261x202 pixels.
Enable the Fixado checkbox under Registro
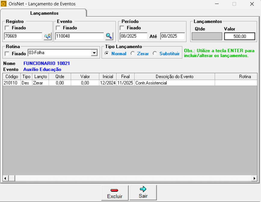pyautogui.click(x=7, y=28)
